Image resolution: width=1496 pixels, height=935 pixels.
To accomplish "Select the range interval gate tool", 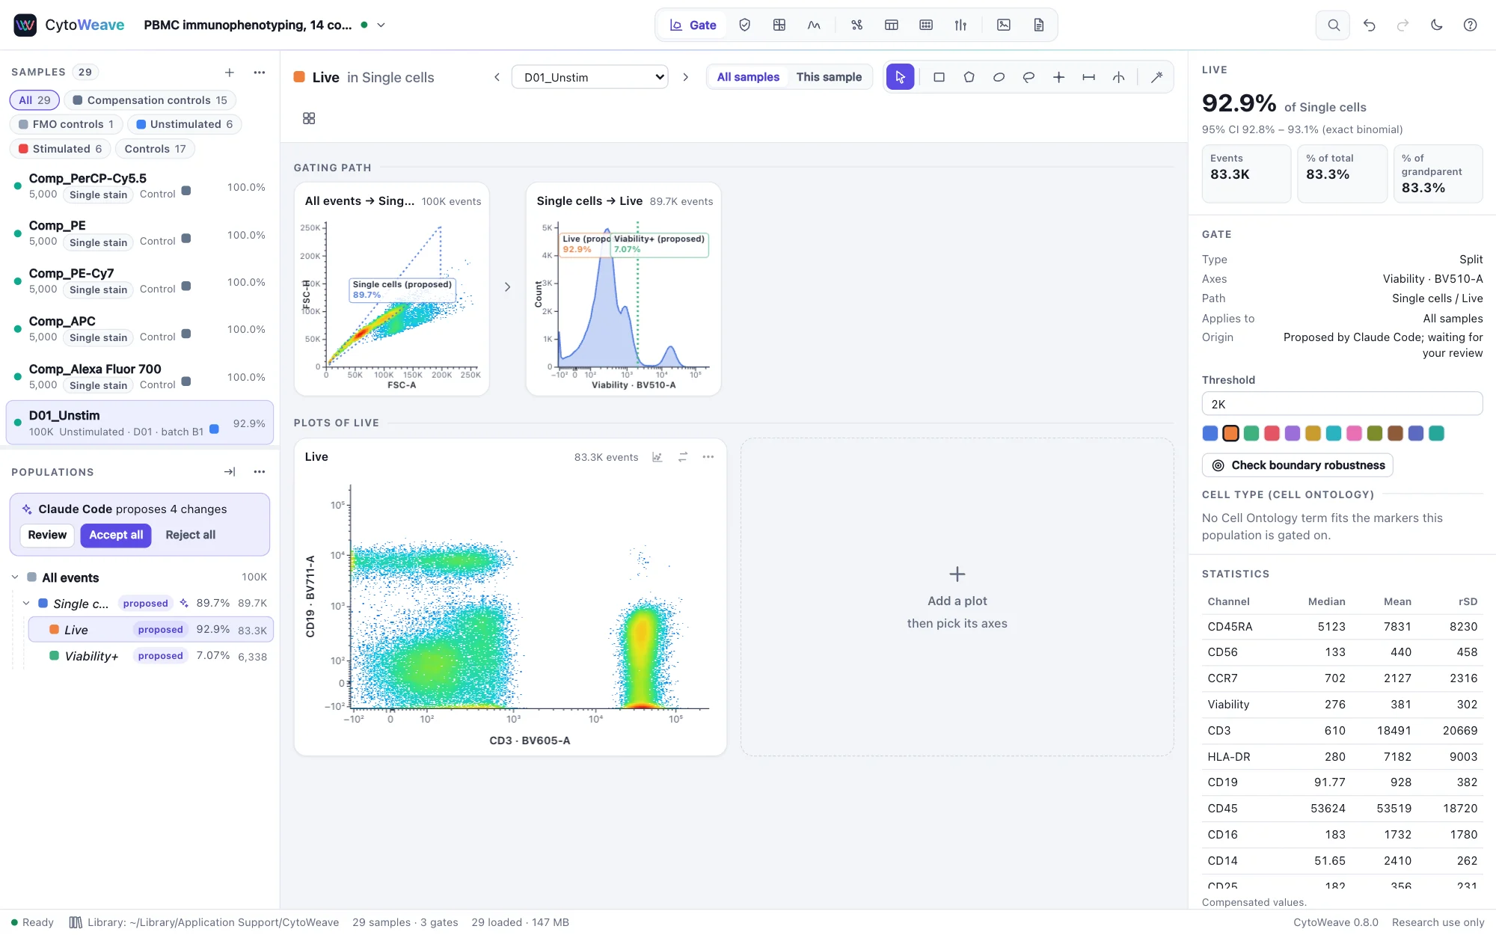I will [1088, 77].
